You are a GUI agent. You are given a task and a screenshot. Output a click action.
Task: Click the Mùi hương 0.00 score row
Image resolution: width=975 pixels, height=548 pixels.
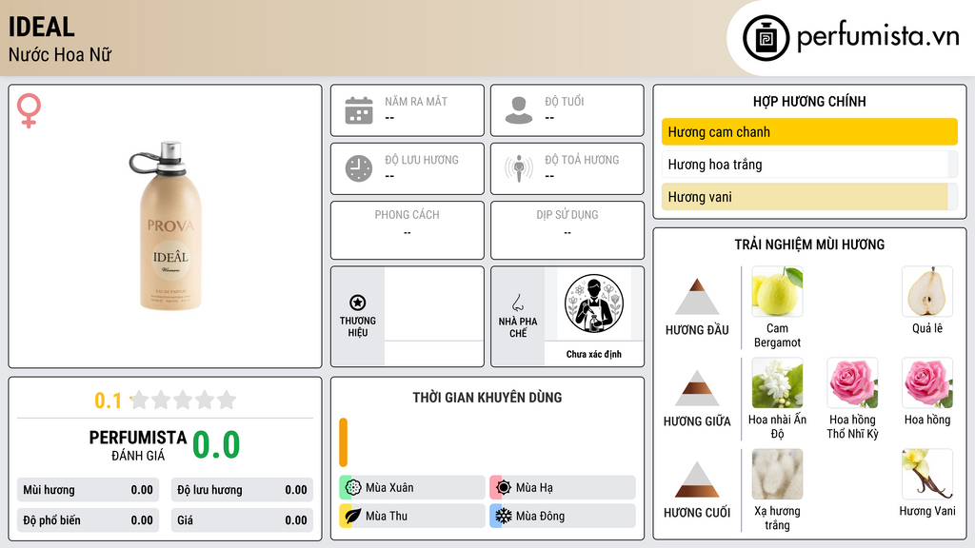pyautogui.click(x=89, y=490)
